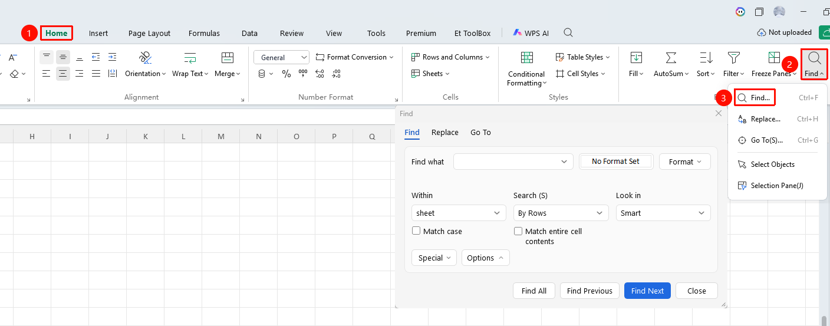Viewport: 830px width, 326px height.
Task: Open Conditional Formatting
Action: 526,68
